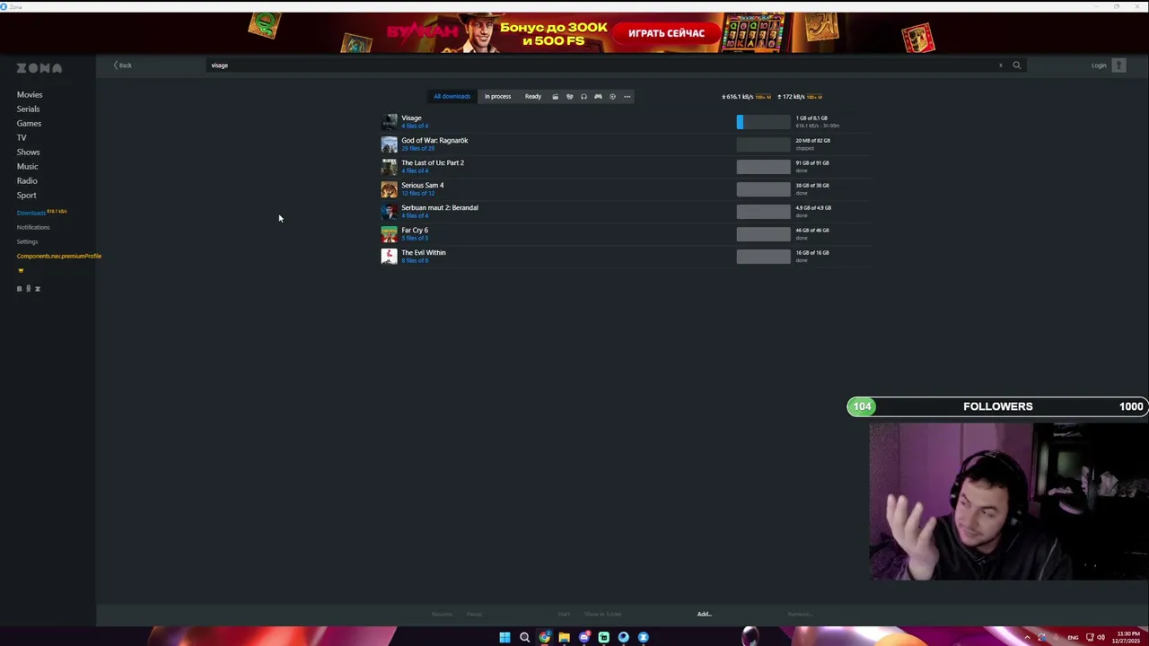Filter downloads by the movies clapperboard icon
Viewport: 1149px width, 646px height.
click(555, 97)
